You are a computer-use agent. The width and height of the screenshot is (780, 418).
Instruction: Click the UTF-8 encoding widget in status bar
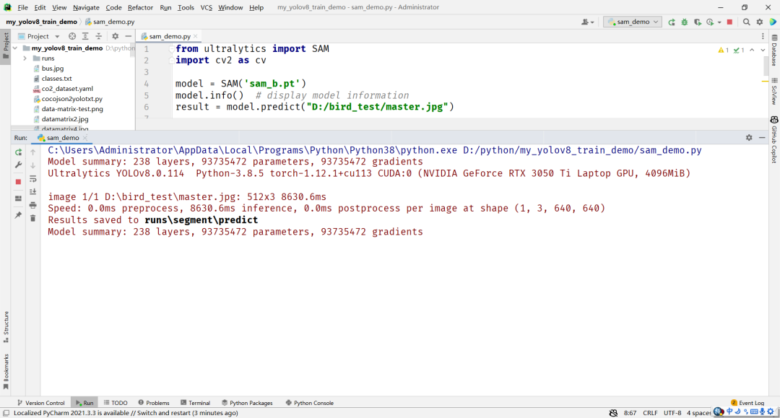click(x=672, y=412)
